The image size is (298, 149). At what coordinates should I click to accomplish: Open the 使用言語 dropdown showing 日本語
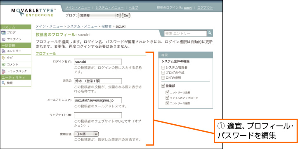pos(86,134)
